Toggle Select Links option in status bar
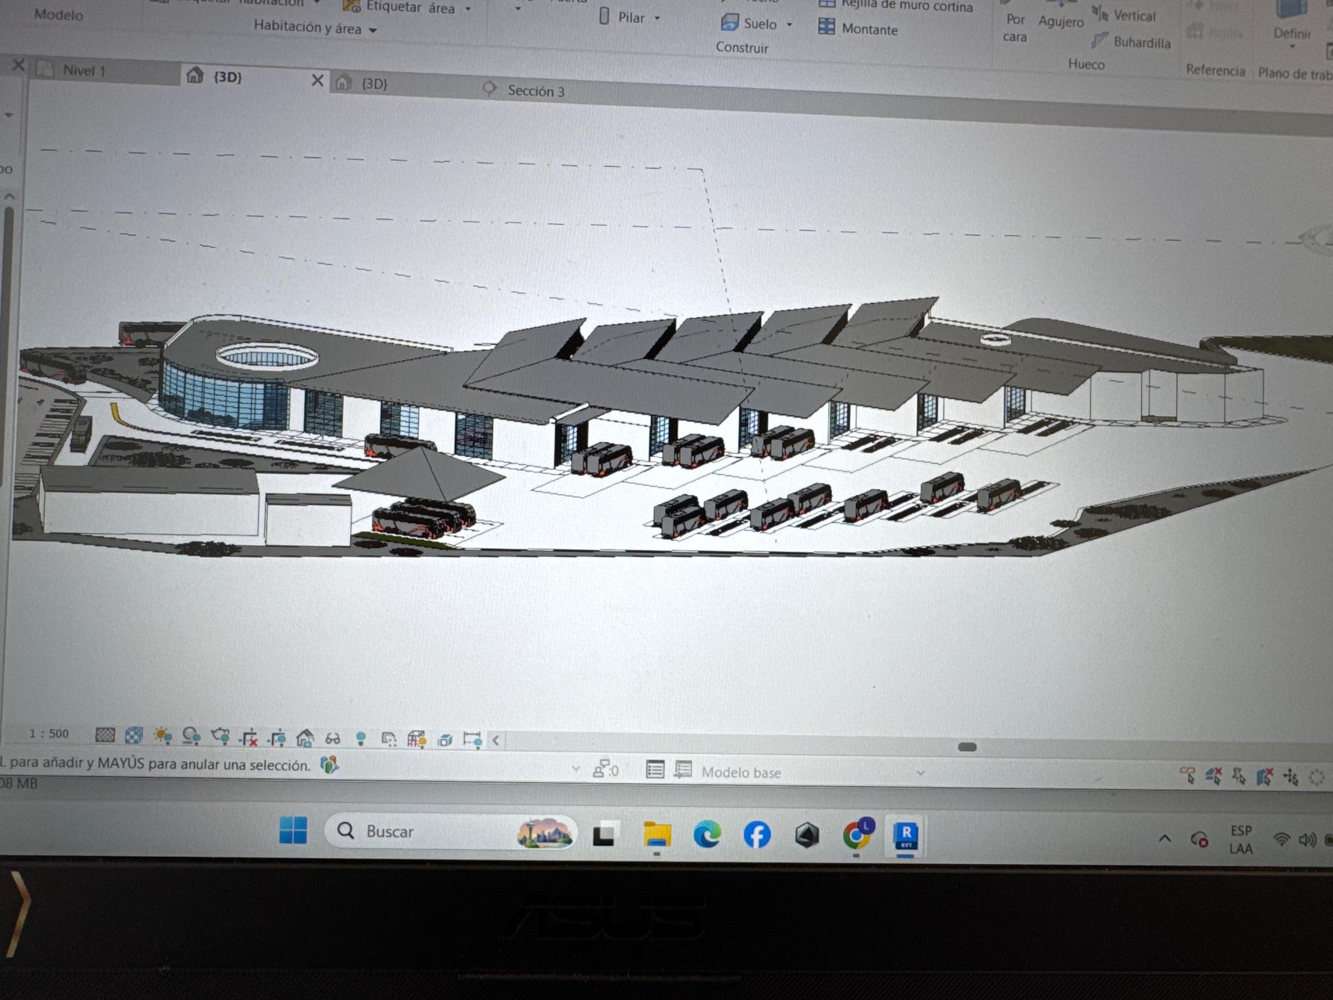 (x=1188, y=775)
